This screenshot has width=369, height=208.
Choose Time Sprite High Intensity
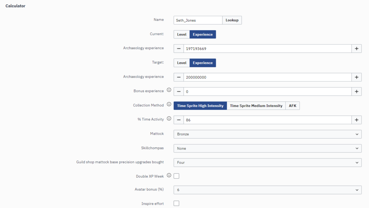point(200,106)
